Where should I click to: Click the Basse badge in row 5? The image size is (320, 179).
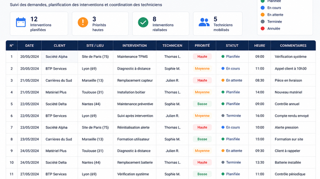202,104
